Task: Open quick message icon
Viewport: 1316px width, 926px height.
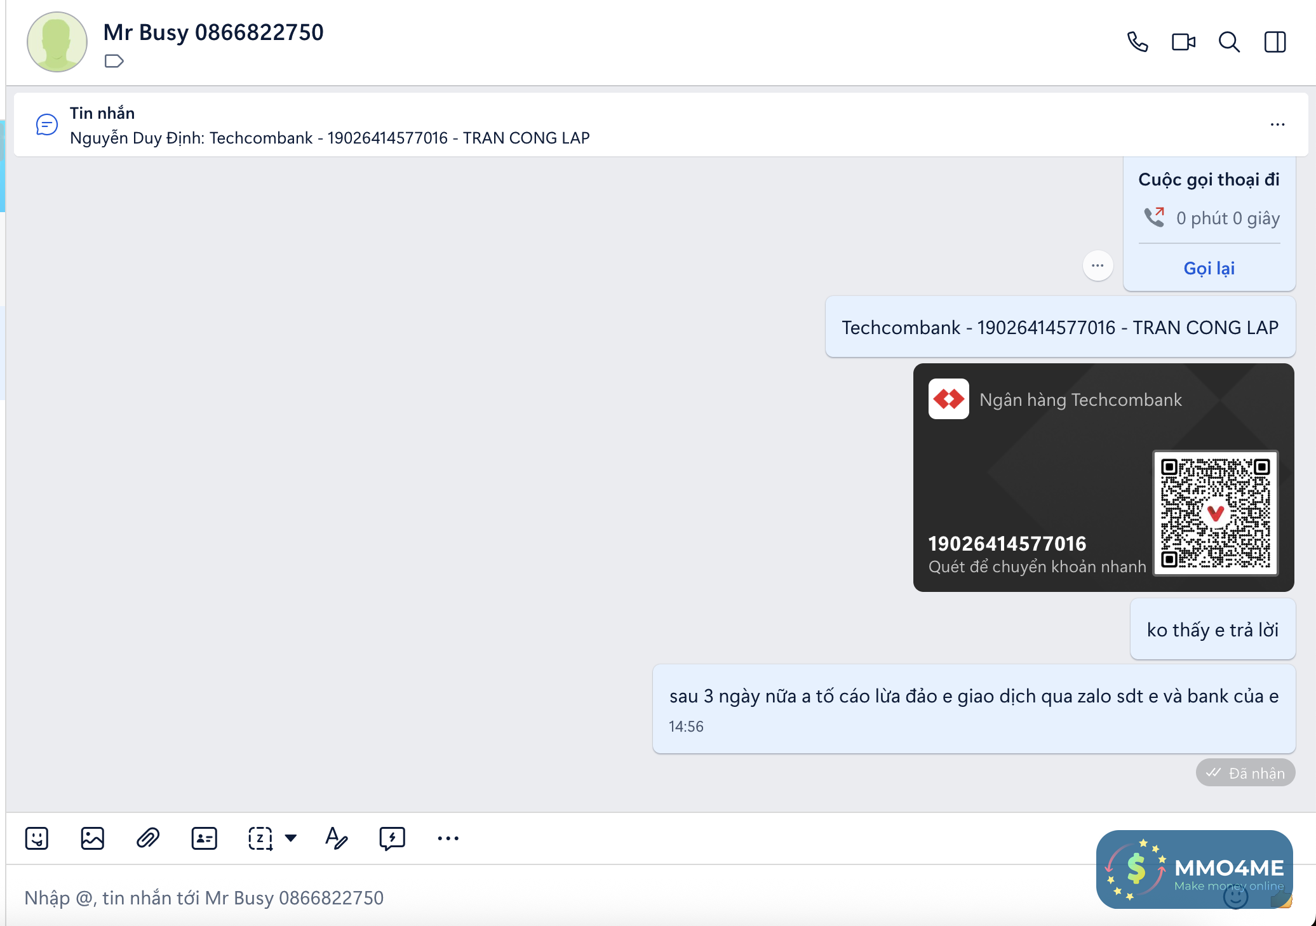Action: 392,838
